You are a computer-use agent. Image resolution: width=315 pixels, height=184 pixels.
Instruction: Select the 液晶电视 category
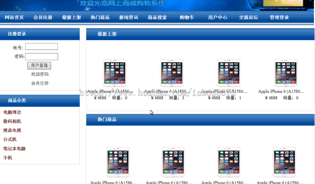12,130
